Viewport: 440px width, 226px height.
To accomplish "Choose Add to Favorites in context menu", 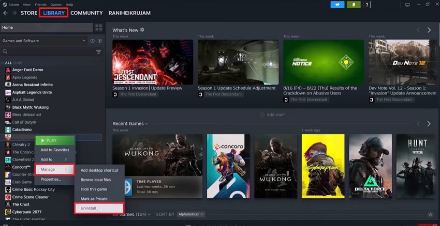I will click(x=55, y=150).
